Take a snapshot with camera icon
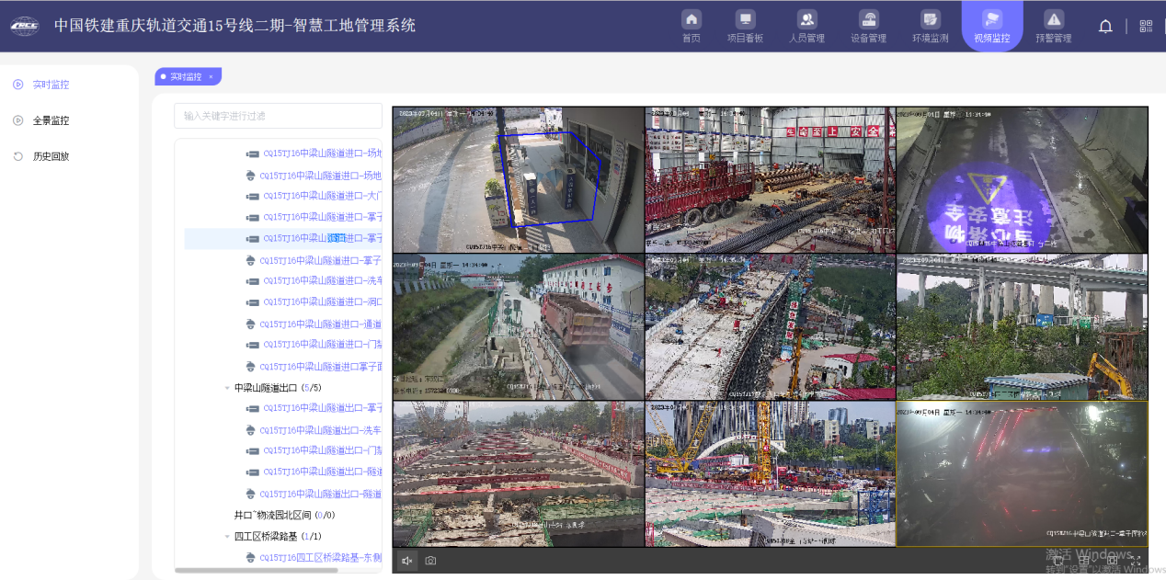This screenshot has height=580, width=1166. pos(430,561)
